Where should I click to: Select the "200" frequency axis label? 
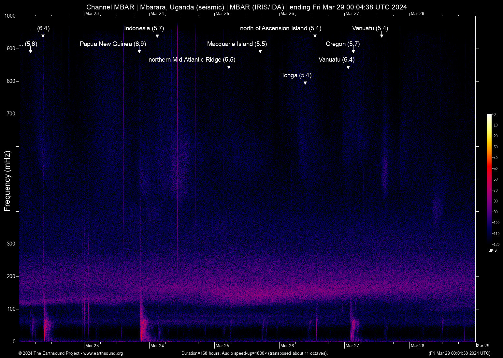[x=11, y=276]
